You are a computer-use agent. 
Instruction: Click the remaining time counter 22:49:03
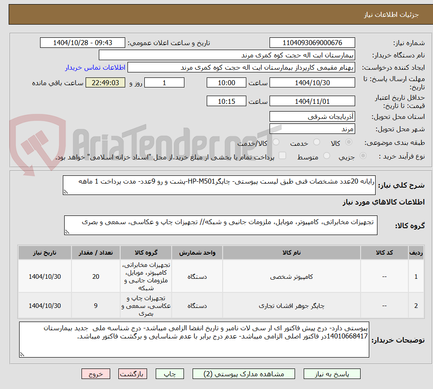105,82
